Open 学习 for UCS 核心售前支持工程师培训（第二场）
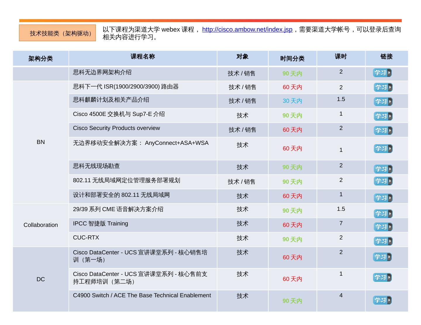421x325 pixels. pyautogui.click(x=382, y=277)
